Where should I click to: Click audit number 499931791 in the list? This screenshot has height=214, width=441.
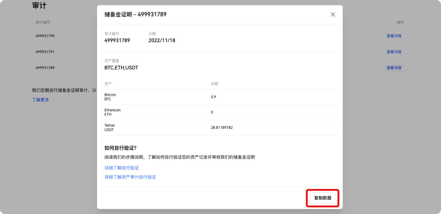coord(45,52)
